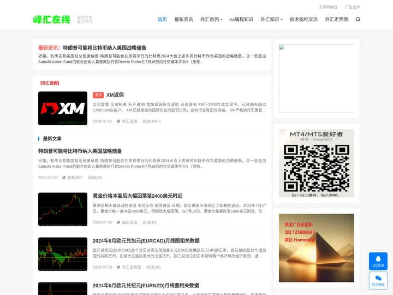Open ea编程知识 navigation item
Image resolution: width=393 pixels, height=295 pixels.
[x=241, y=19]
